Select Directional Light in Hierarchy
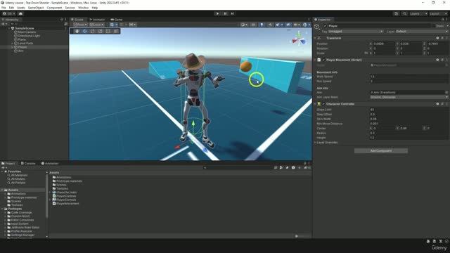Screen dimensions: 450x253 pyautogui.click(x=29, y=36)
